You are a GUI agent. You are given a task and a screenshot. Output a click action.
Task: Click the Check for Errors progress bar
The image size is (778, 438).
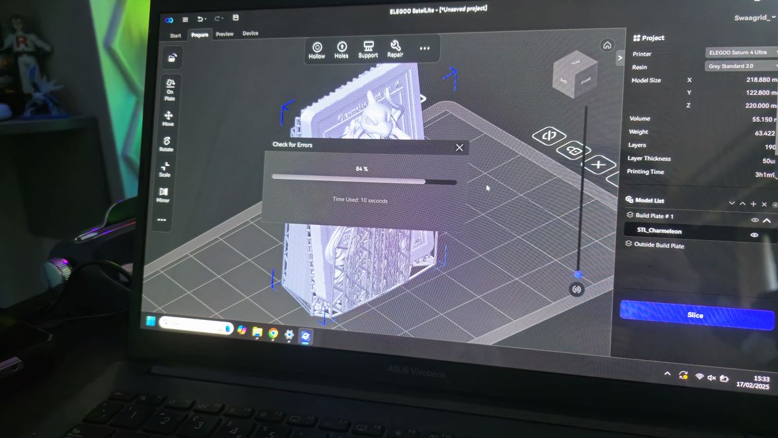(x=363, y=179)
